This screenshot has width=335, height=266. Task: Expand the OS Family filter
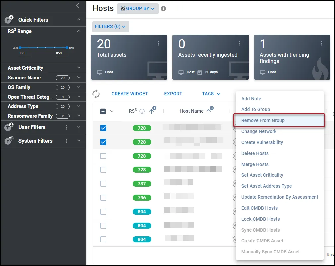point(79,87)
